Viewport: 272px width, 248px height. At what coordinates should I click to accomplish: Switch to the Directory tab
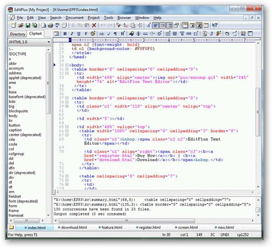tap(18, 34)
